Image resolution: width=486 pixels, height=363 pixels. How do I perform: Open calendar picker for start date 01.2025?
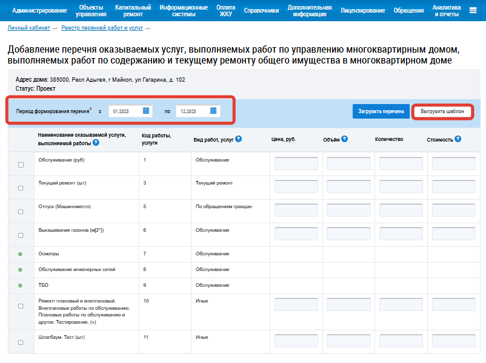(146, 111)
